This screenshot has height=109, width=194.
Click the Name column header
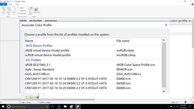pos(29,41)
